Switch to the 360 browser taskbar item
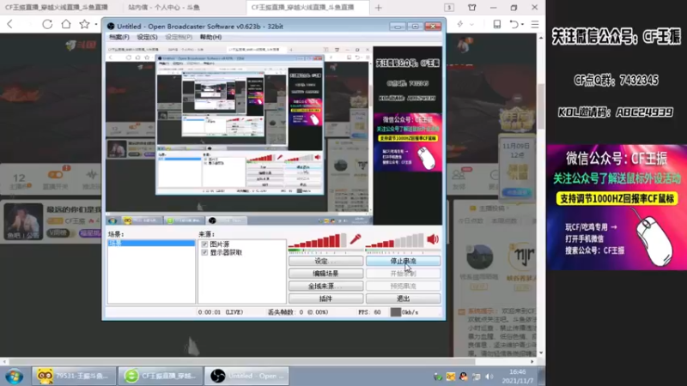687x386 pixels. point(160,376)
